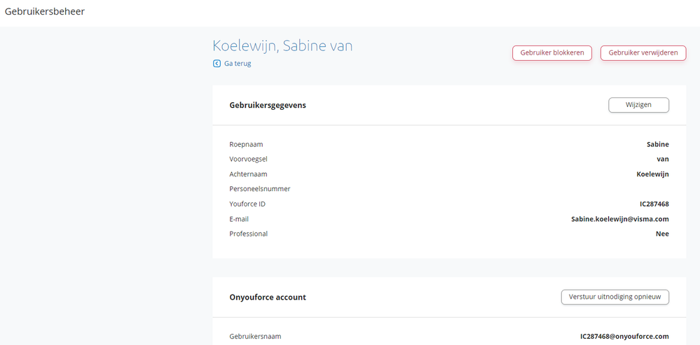Select the Gebruikersgegevens section heading
The image size is (700, 345).
click(x=268, y=106)
